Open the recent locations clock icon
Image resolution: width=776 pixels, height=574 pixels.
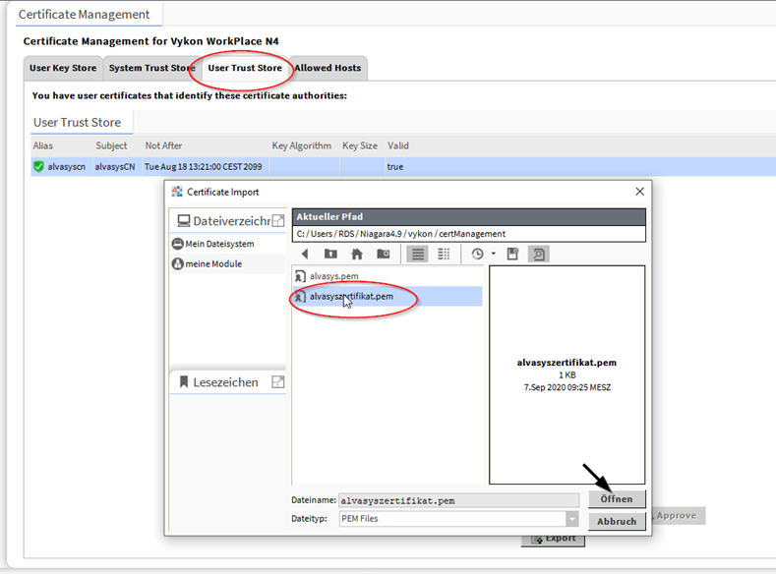[478, 254]
